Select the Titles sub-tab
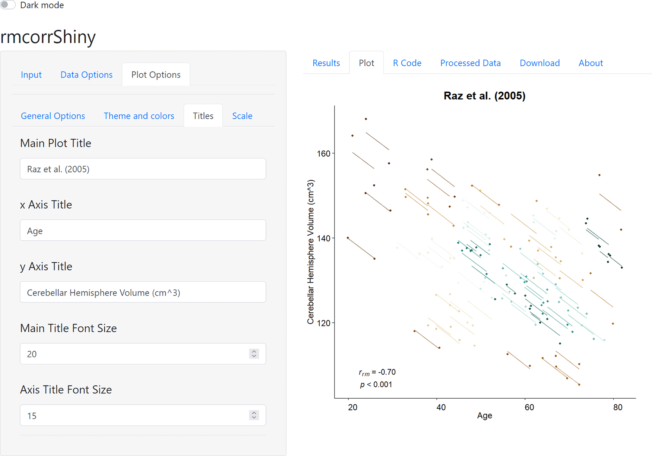 click(x=203, y=116)
